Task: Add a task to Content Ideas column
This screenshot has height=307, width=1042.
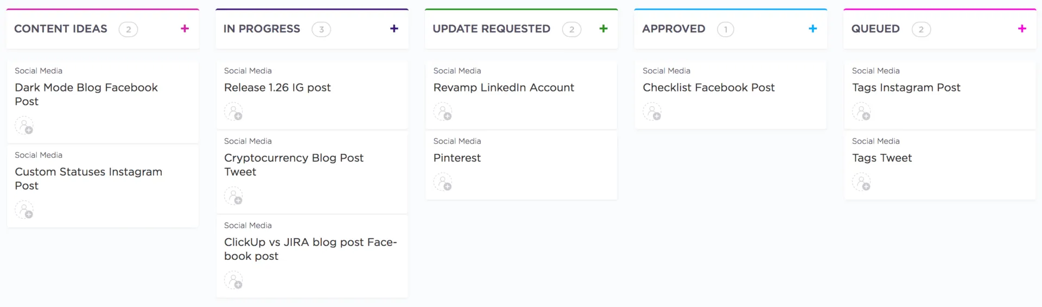Action: point(185,29)
